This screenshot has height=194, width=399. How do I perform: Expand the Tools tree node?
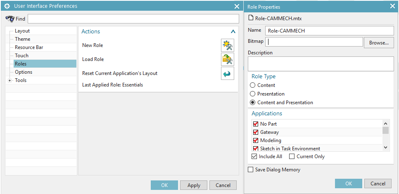click(10, 80)
